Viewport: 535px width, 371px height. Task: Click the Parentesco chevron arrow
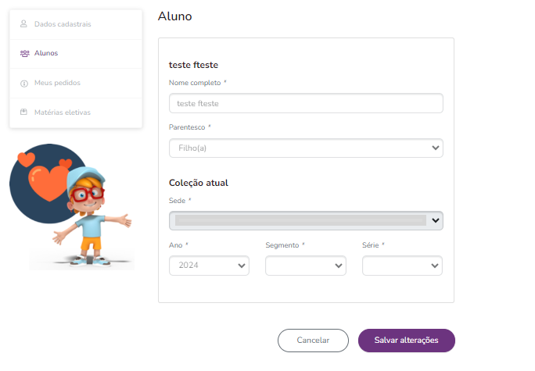(436, 148)
